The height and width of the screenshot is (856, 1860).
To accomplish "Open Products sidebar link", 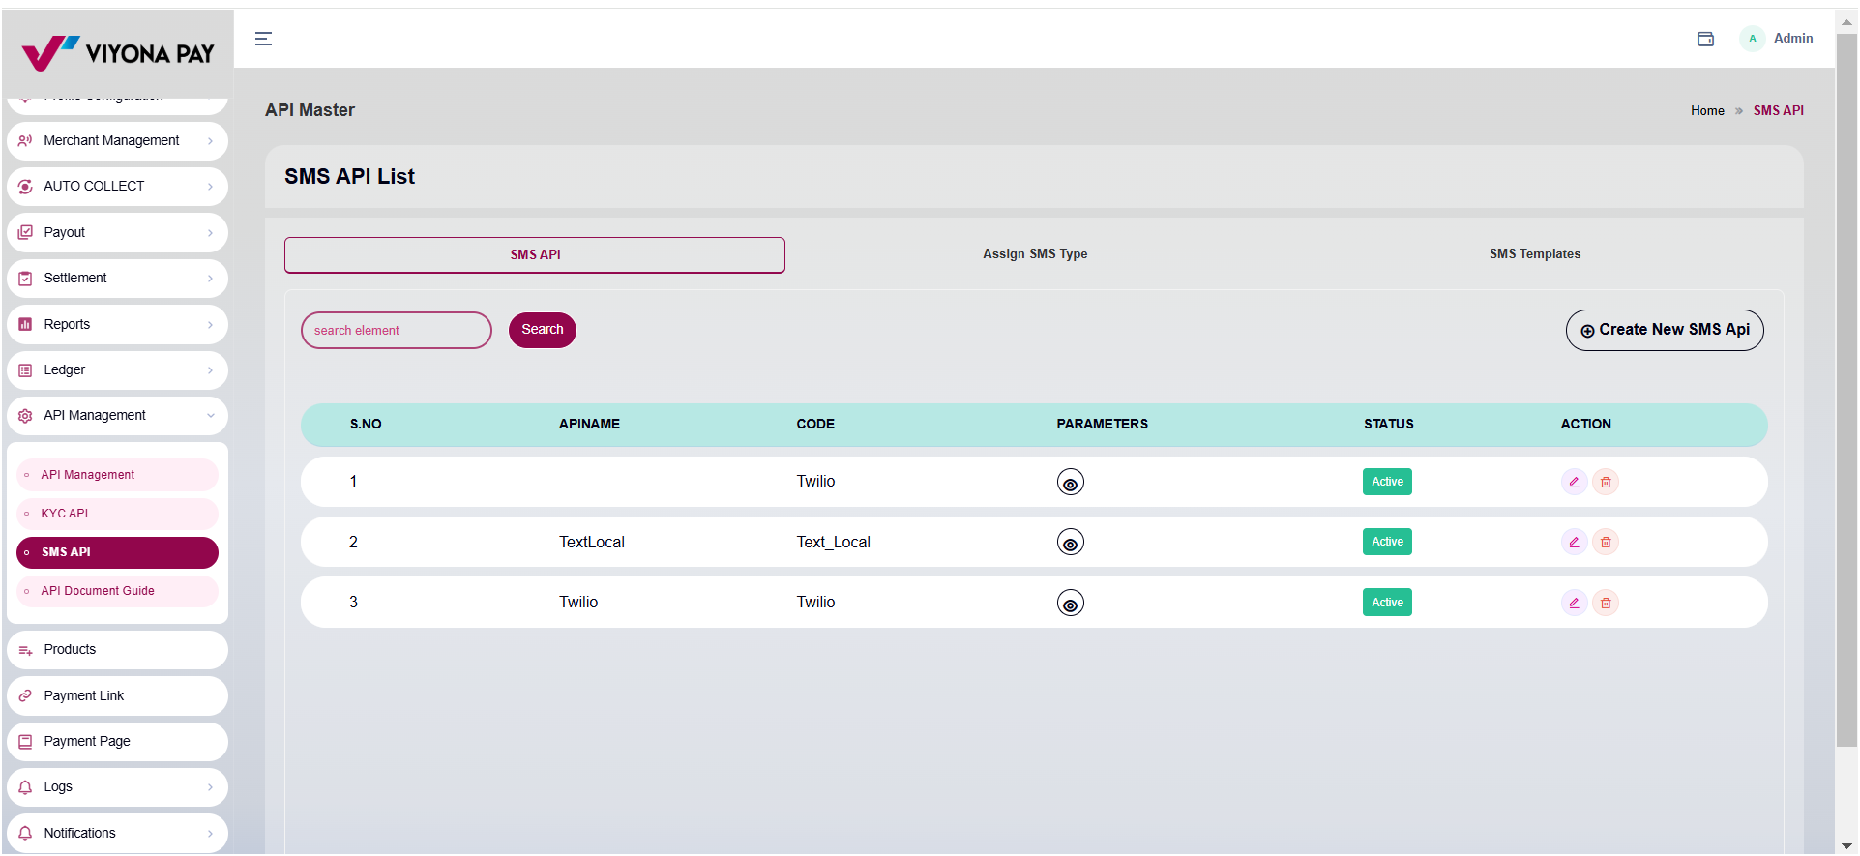I will click(x=117, y=650).
